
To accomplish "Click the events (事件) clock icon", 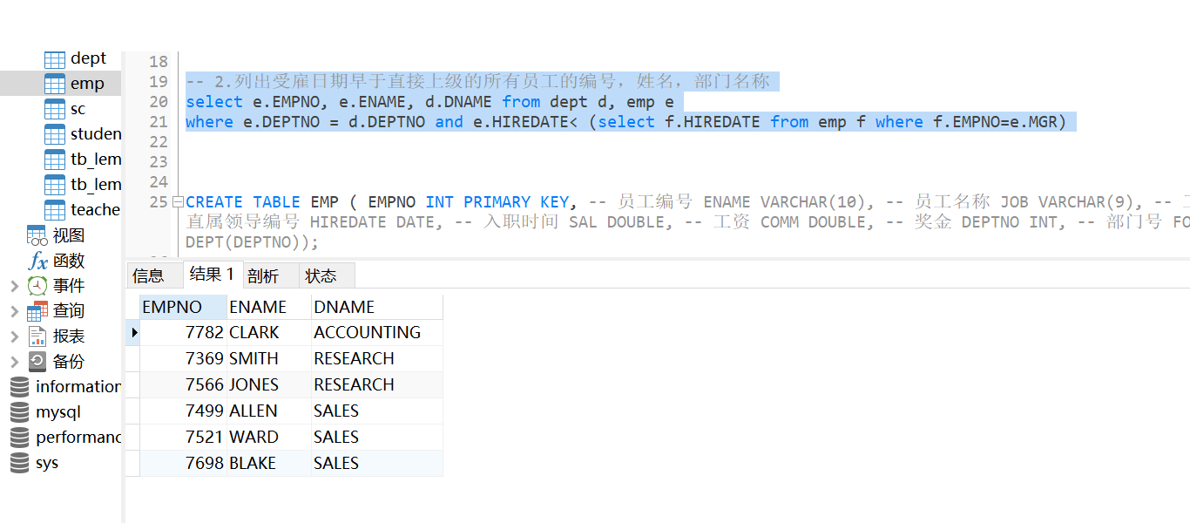I will 37,286.
